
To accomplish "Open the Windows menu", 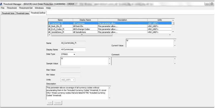I will click(39, 8).
